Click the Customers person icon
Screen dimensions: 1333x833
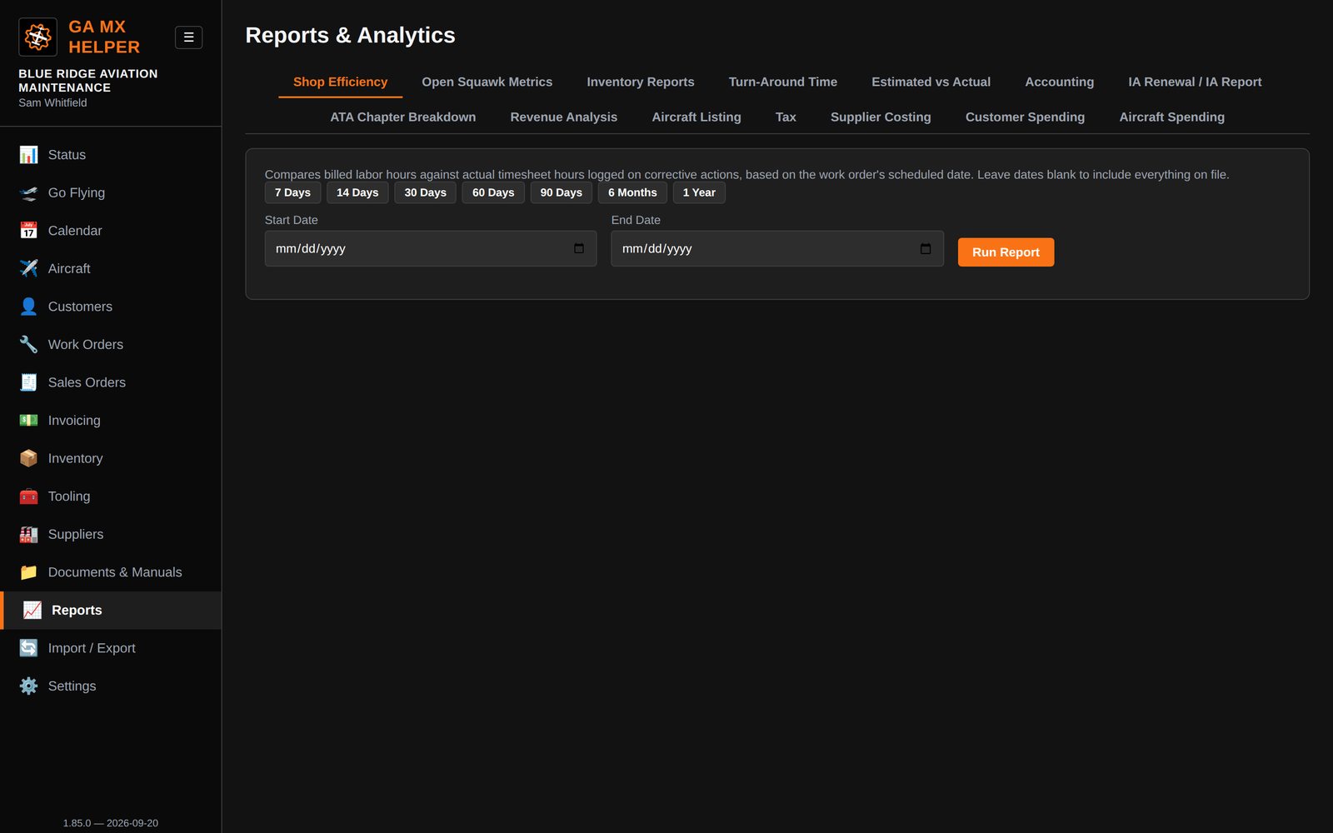point(28,307)
